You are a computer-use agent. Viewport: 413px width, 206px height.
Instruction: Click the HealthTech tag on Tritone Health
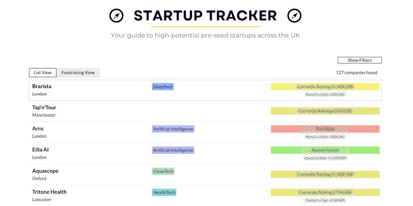point(164,192)
